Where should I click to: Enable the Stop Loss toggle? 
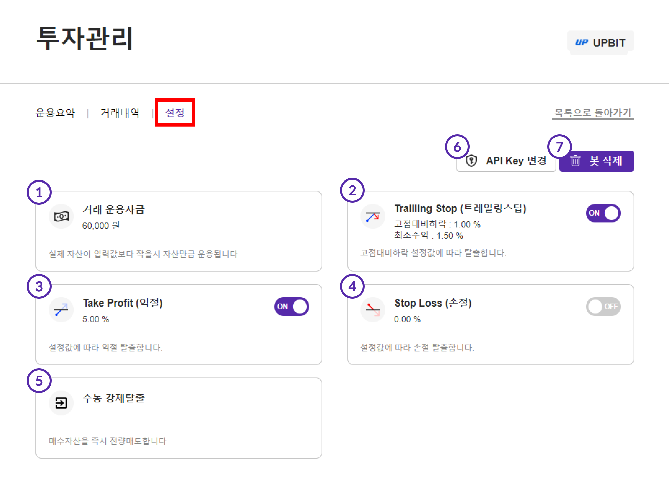pyautogui.click(x=603, y=307)
